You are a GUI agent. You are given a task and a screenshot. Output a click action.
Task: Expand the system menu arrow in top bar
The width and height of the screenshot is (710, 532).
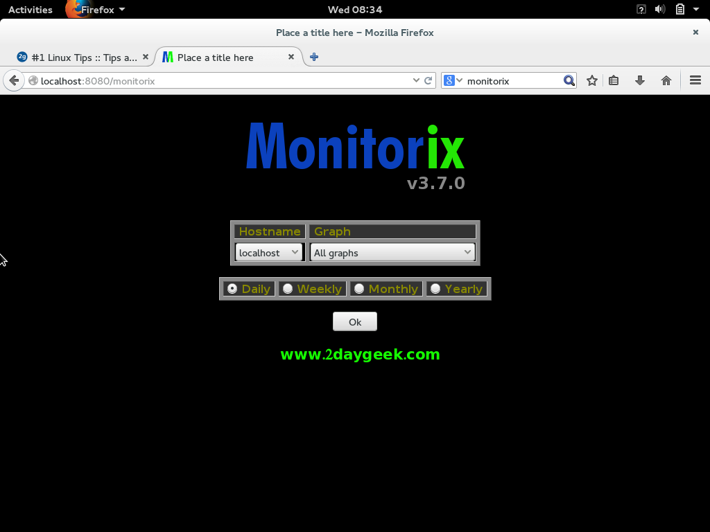696,9
